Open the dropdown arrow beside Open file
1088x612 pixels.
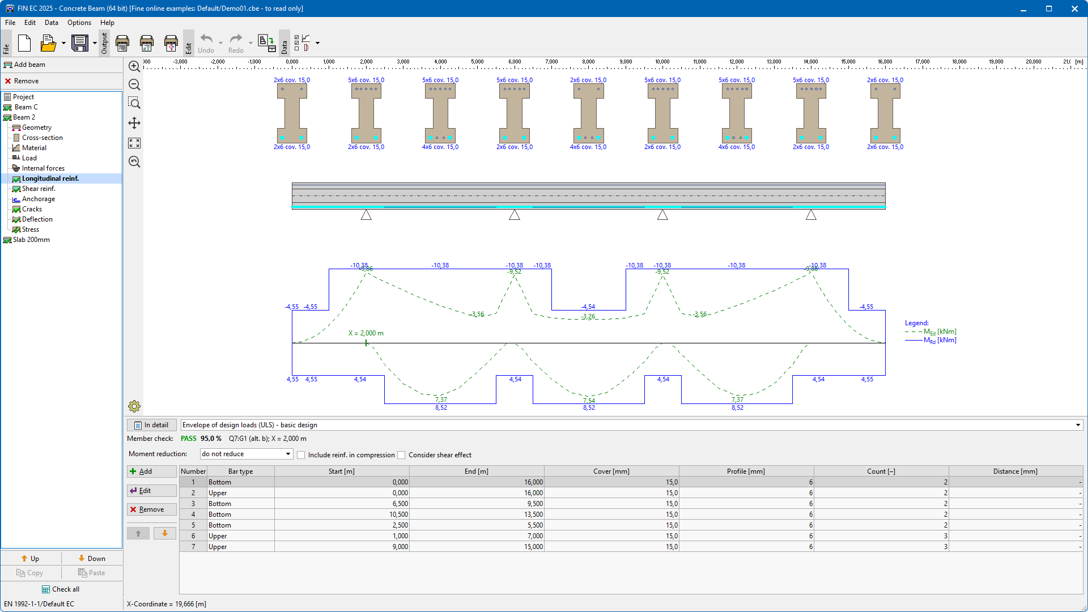pyautogui.click(x=63, y=43)
